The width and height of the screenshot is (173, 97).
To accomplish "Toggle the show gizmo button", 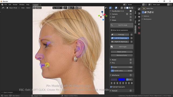I will (x=110, y=8).
